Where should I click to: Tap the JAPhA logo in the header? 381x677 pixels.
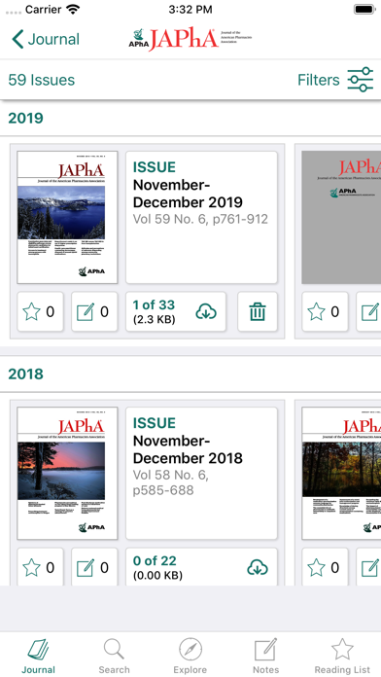(x=190, y=39)
